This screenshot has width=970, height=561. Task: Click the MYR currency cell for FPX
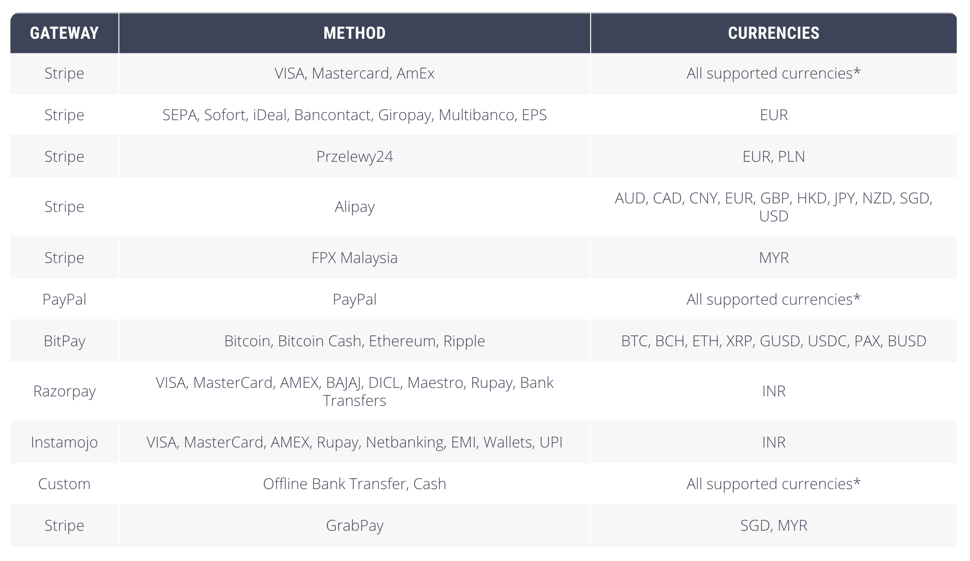774,258
